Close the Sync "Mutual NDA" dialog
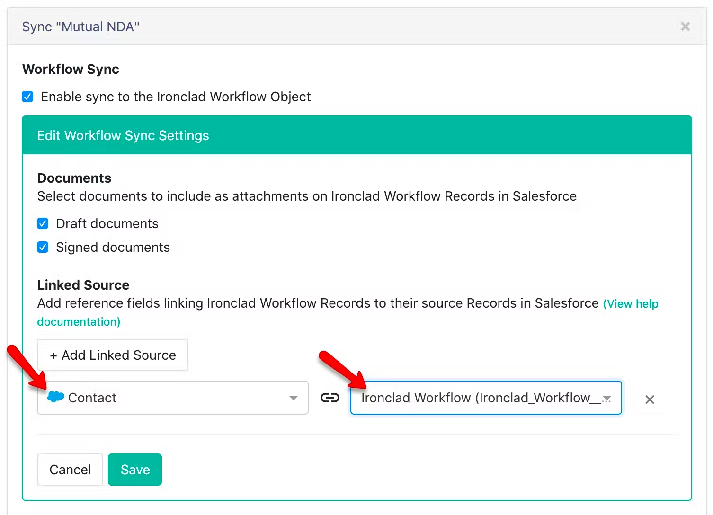The height and width of the screenshot is (515, 713). [x=685, y=27]
